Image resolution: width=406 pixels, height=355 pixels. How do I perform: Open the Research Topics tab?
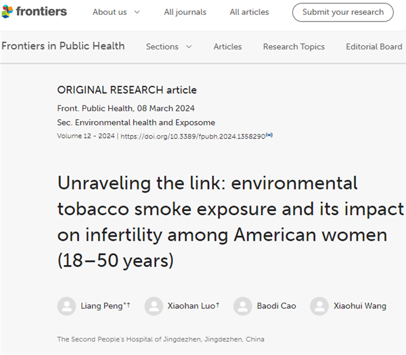294,47
